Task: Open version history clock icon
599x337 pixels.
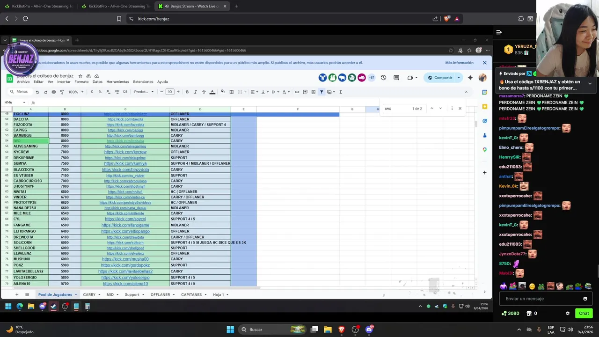Action: coord(383,78)
